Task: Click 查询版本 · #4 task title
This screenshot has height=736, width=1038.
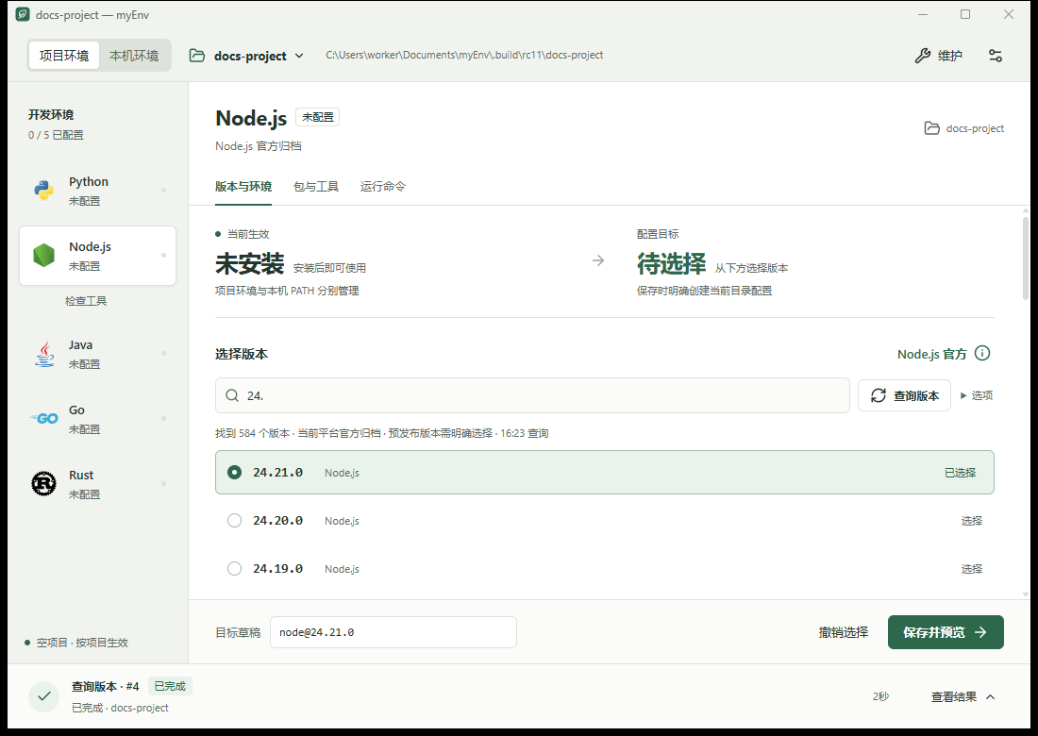Action: (106, 686)
